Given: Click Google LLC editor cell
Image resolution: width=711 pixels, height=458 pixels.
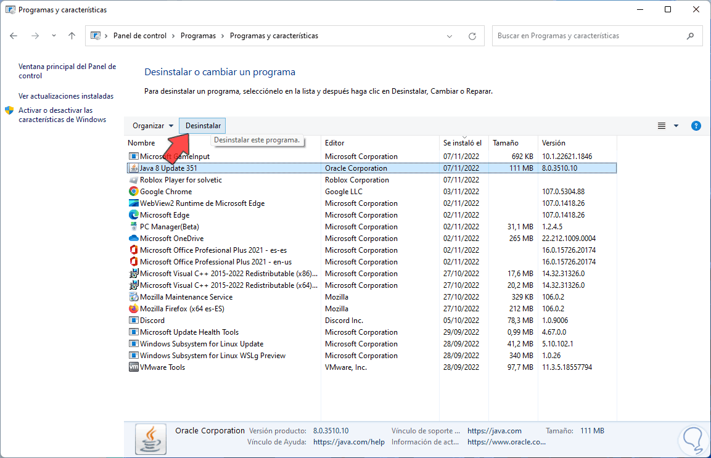Looking at the screenshot, I should [x=343, y=192].
